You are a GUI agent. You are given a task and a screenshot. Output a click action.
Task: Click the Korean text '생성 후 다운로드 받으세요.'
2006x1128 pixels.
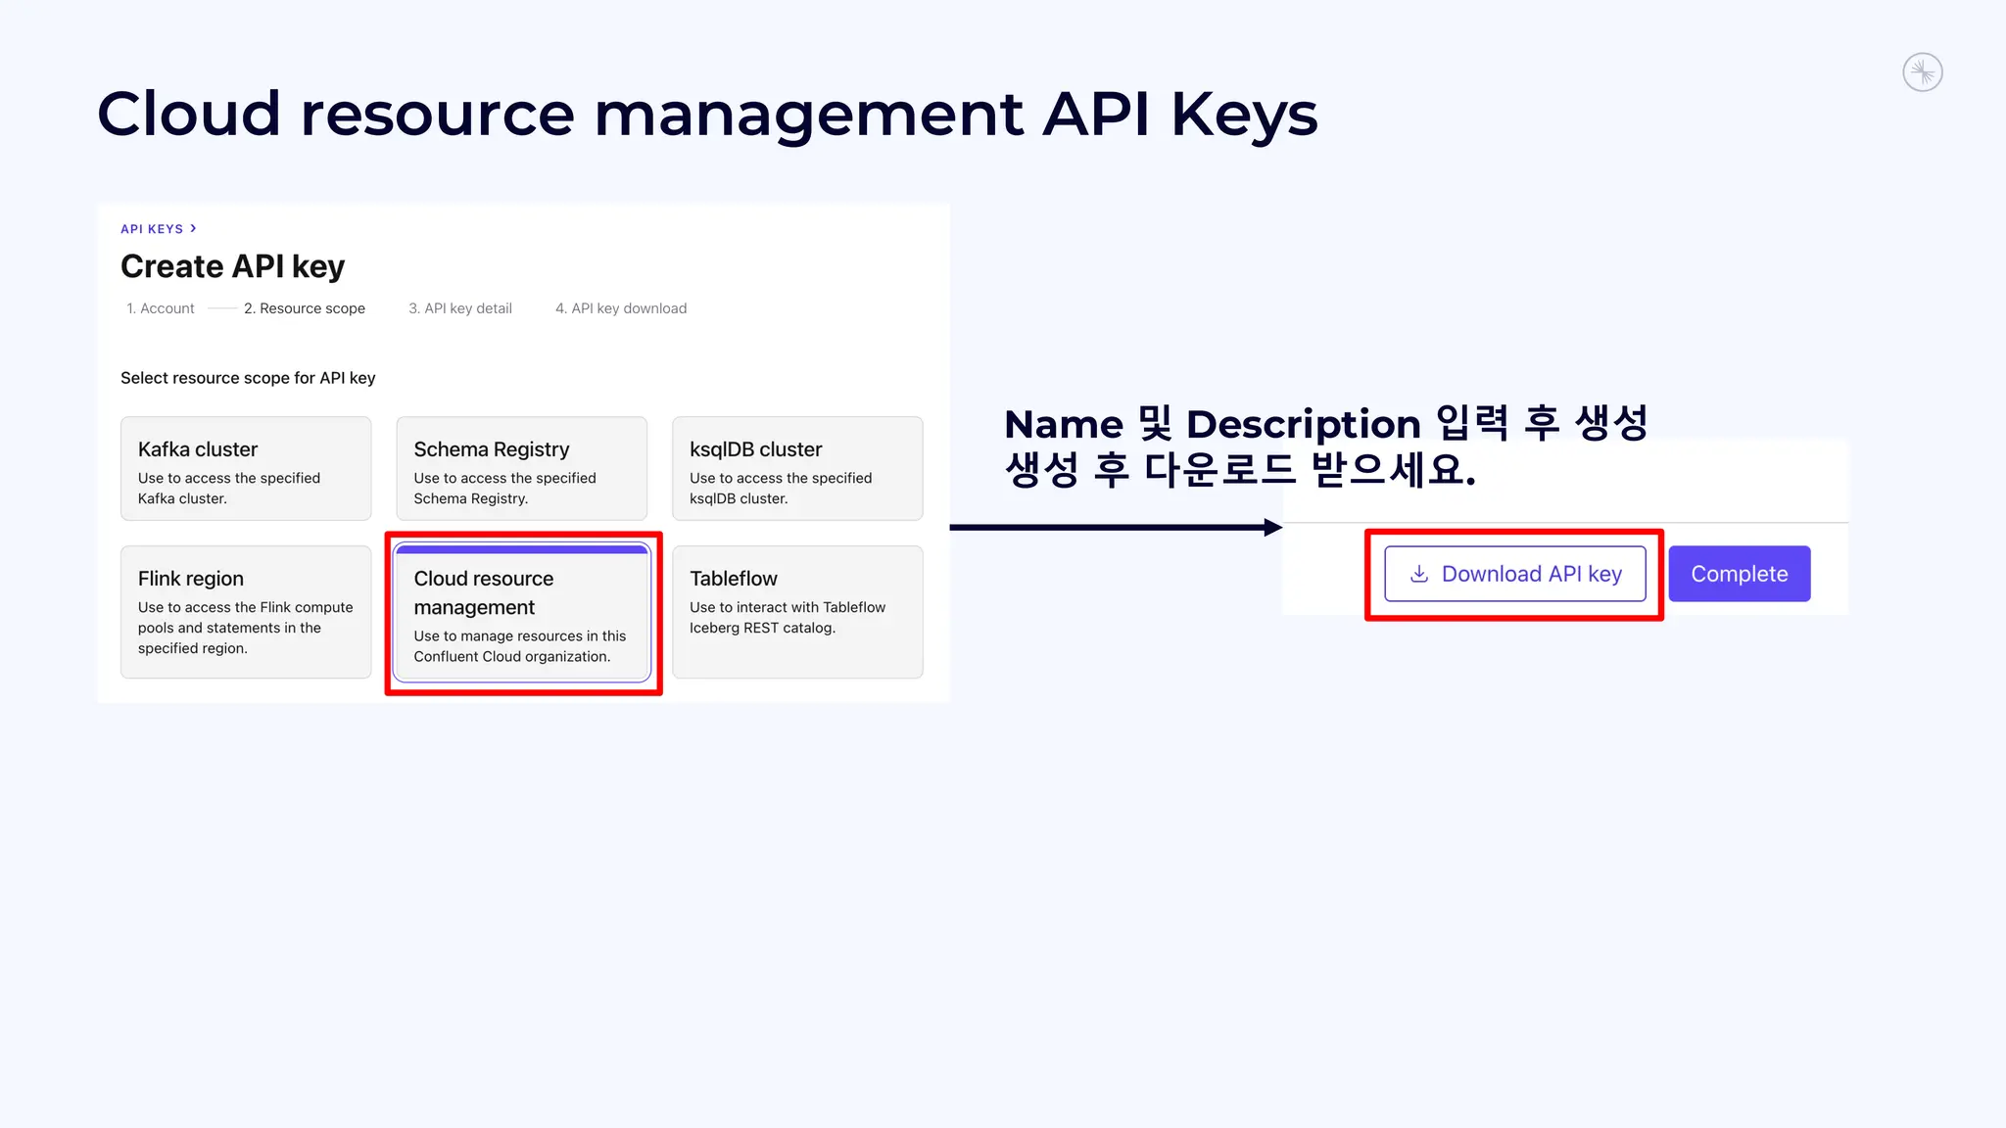pos(1240,470)
